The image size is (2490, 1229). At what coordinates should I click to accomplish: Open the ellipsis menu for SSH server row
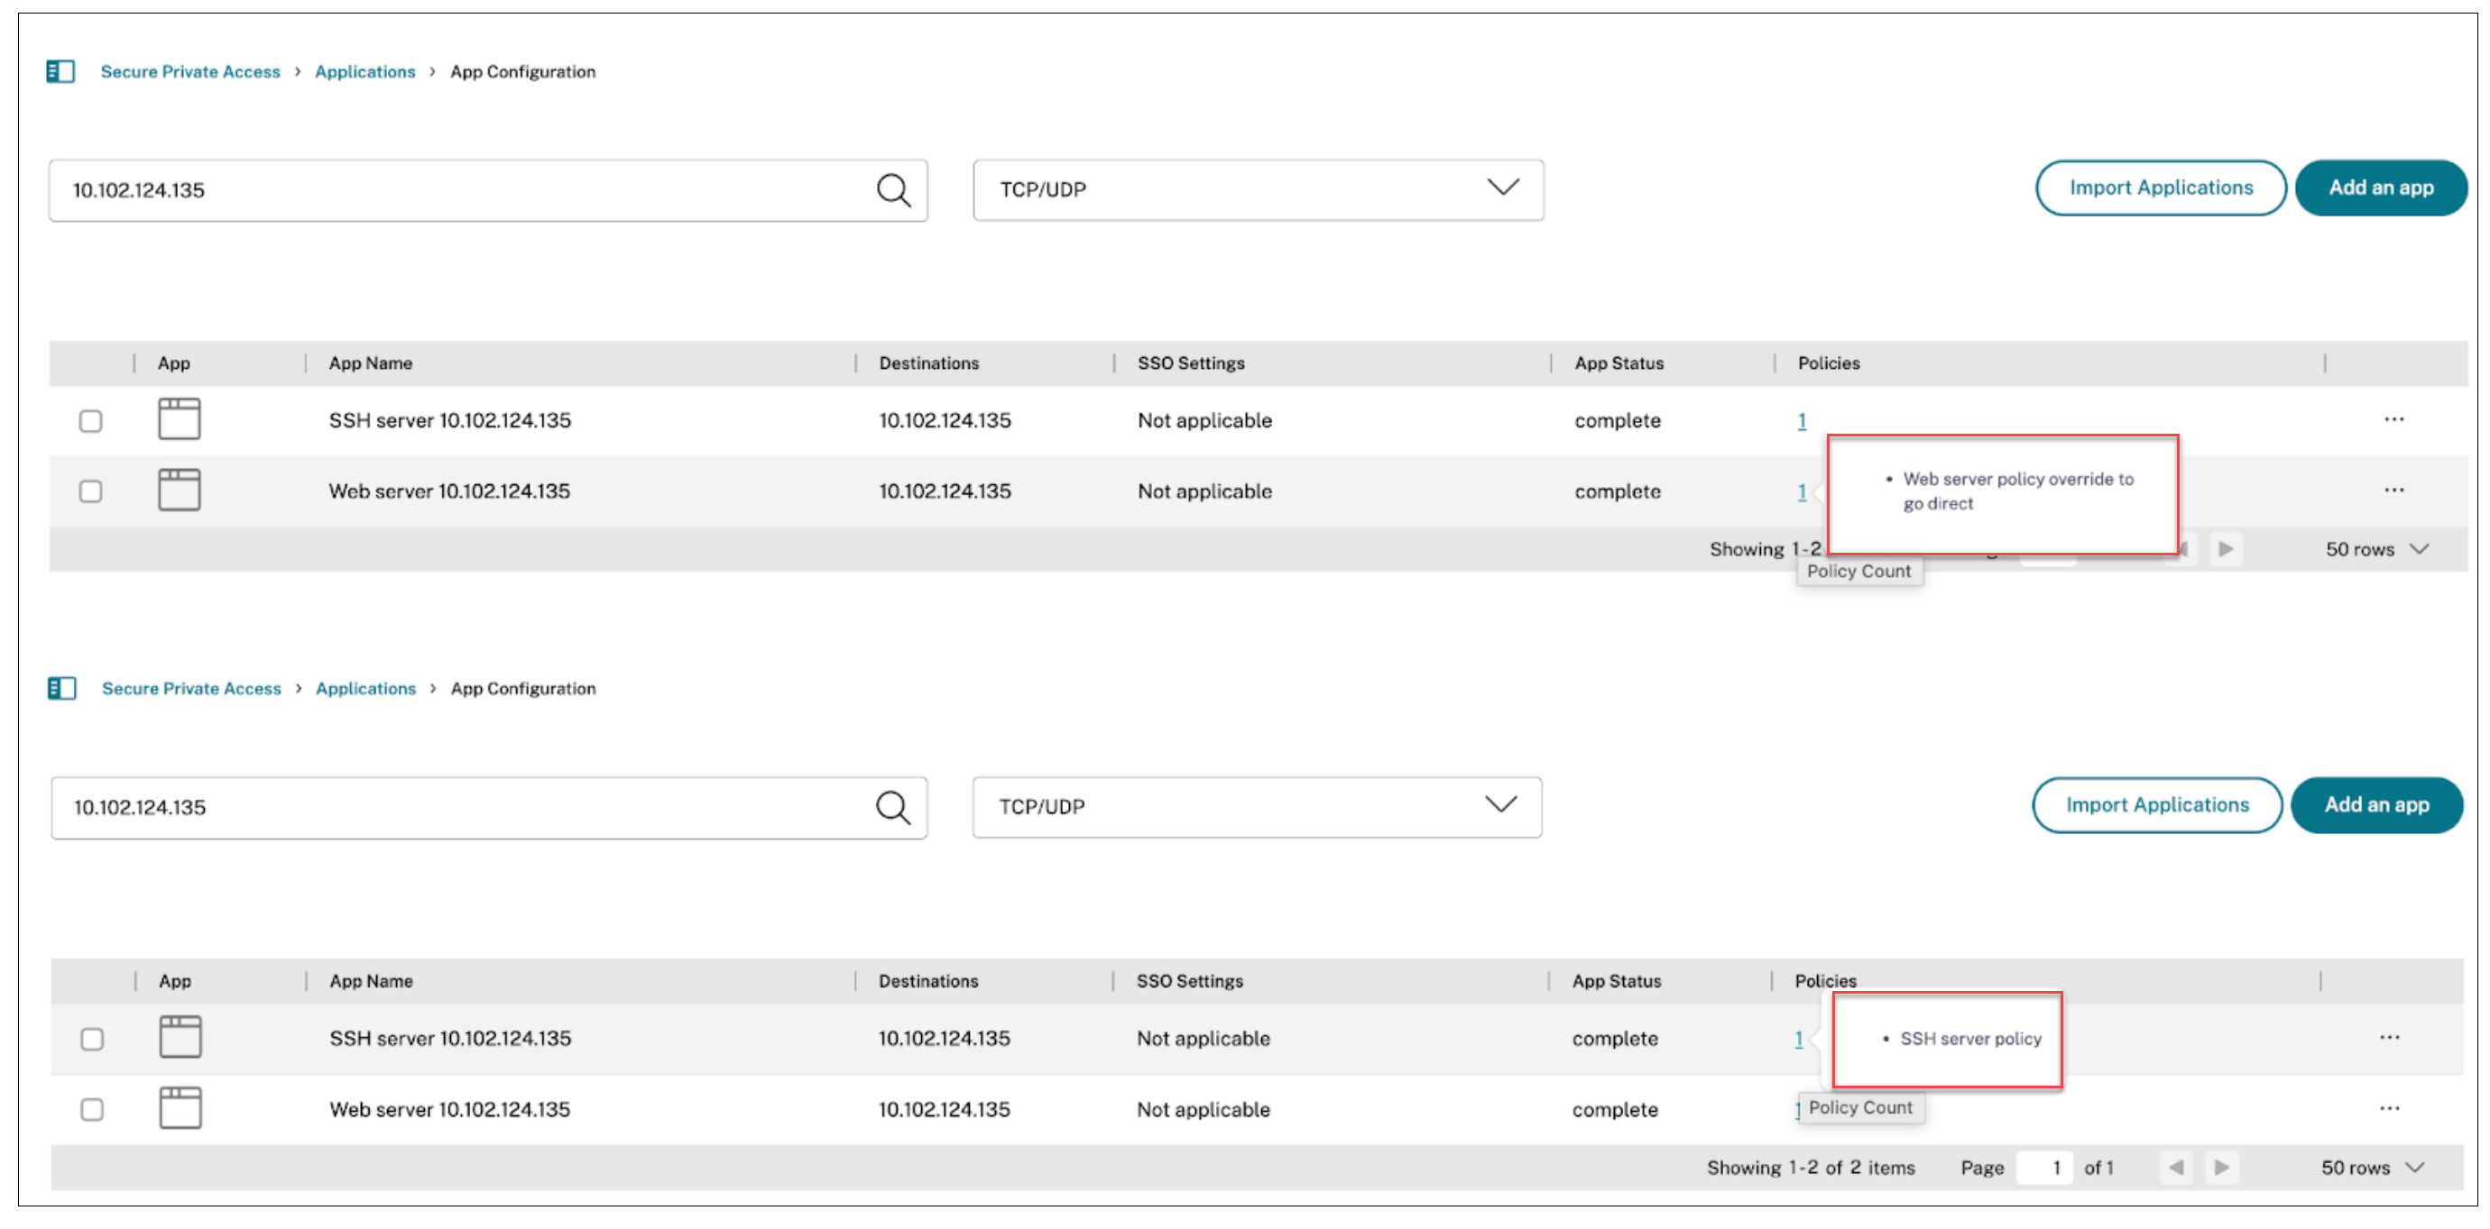coord(2395,418)
